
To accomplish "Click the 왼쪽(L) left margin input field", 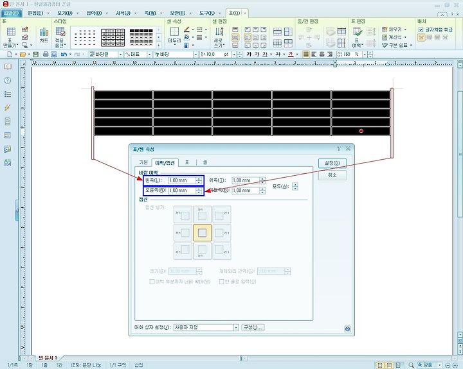I will click(x=182, y=180).
